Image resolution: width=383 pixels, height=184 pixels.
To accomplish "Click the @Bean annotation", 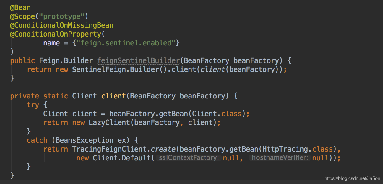I will point(20,8).
